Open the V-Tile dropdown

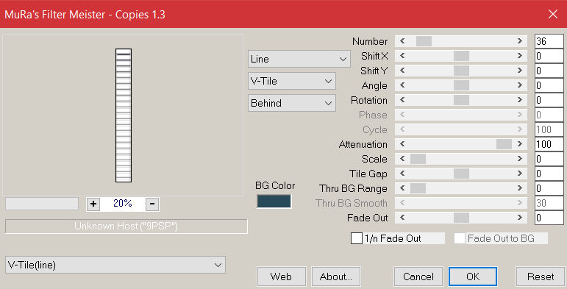point(292,81)
